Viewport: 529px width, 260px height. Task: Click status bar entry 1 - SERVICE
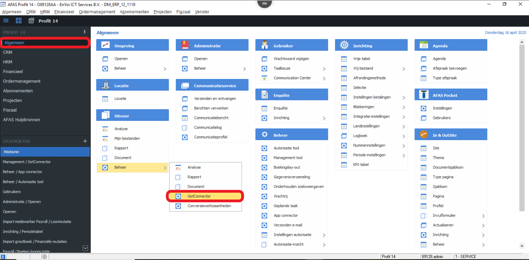466,256
